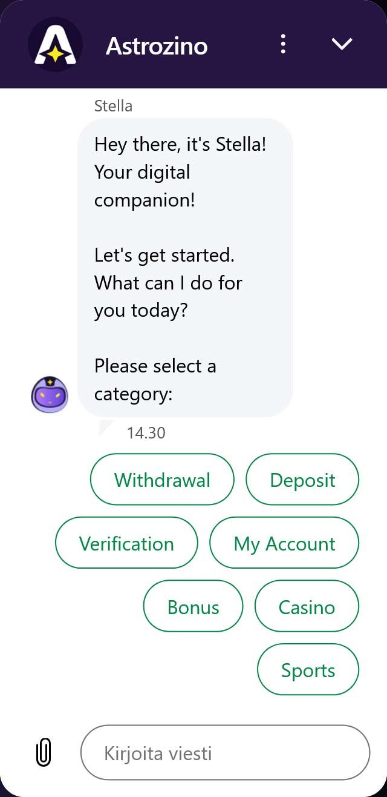Click the Astrozino header title
Image resolution: width=387 pixels, height=797 pixels.
pos(157,45)
